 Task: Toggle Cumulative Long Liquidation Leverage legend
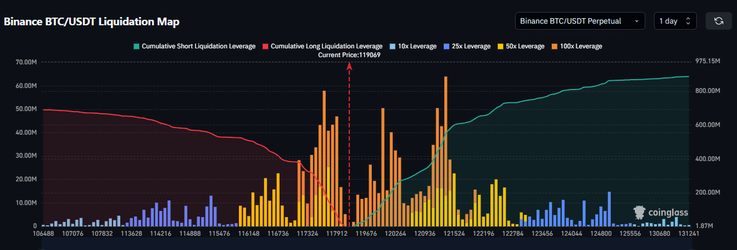[323, 46]
